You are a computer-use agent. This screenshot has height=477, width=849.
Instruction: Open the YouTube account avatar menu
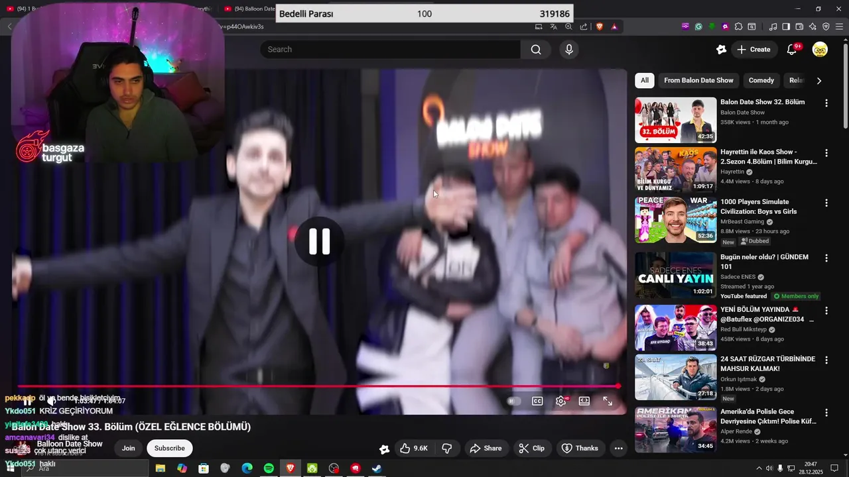[x=820, y=50]
